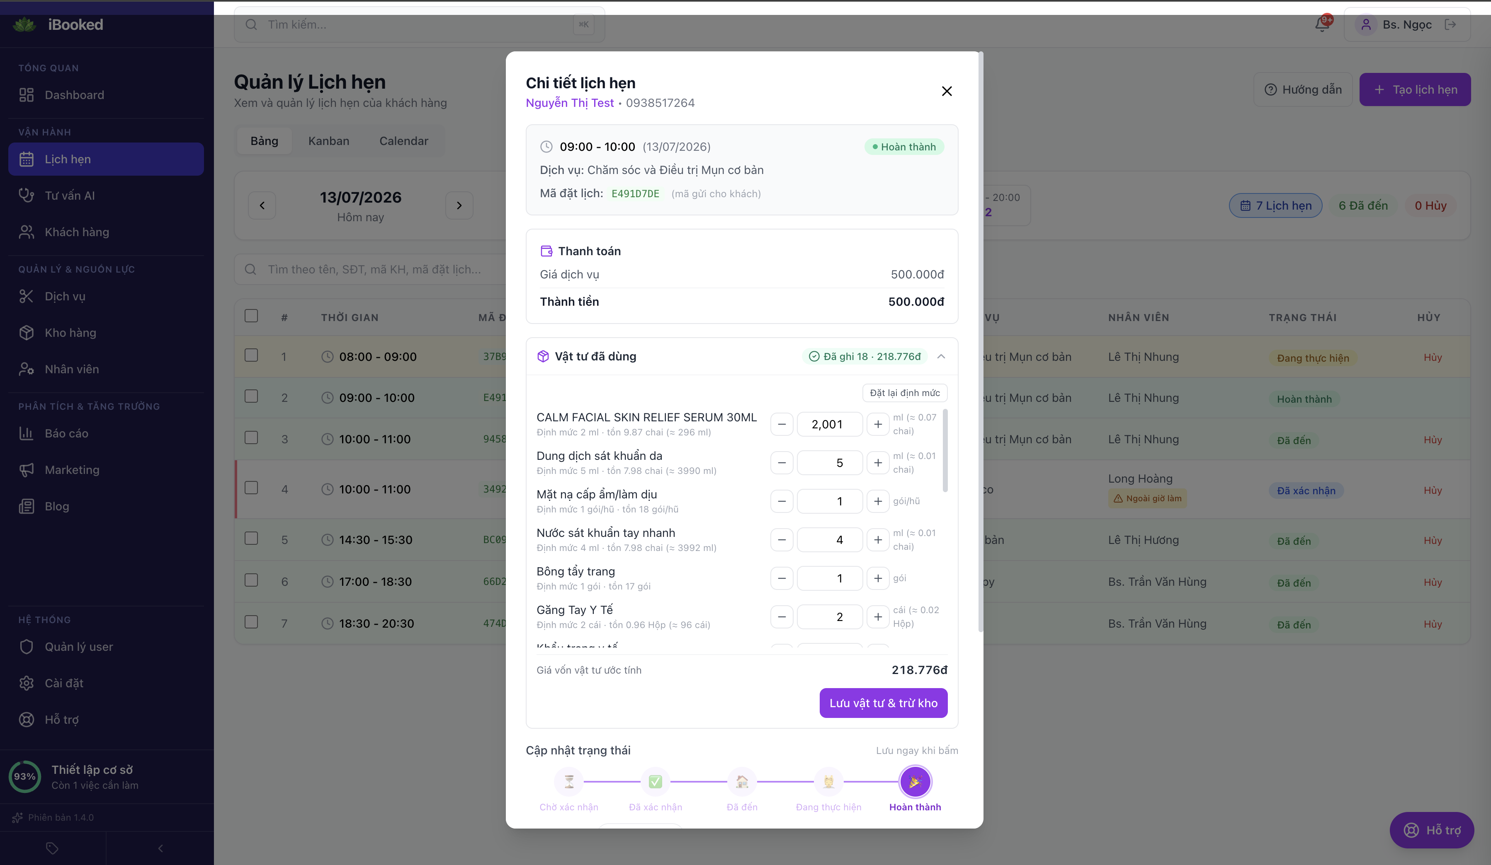Click the Blog newspaper icon
The image size is (1491, 865).
(x=26, y=506)
